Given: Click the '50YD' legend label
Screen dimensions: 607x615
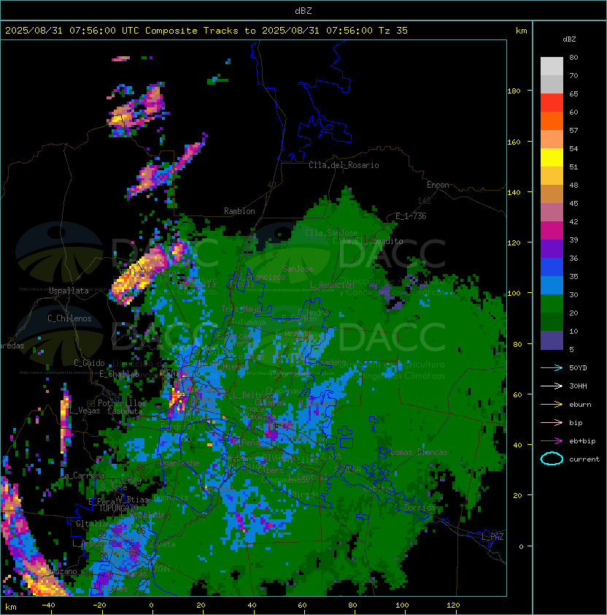Looking at the screenshot, I should [578, 368].
